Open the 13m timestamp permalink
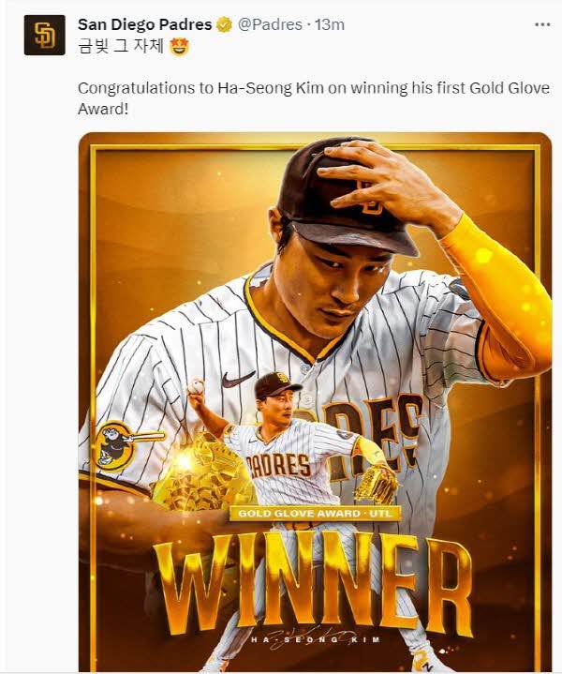The width and height of the screenshot is (562, 674). [330, 24]
